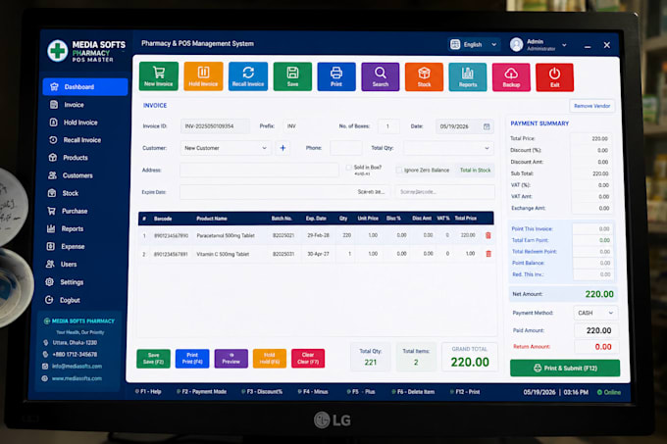Click the orange Hold Invoice toolbar icon
Viewport: 667px width, 444px height.
pos(203,76)
